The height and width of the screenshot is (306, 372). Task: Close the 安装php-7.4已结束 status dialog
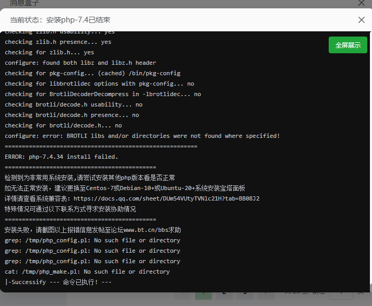(x=362, y=20)
